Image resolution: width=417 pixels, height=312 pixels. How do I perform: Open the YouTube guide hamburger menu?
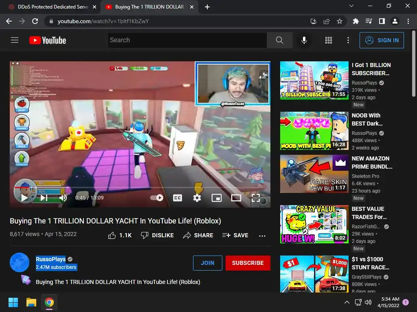[x=15, y=40]
